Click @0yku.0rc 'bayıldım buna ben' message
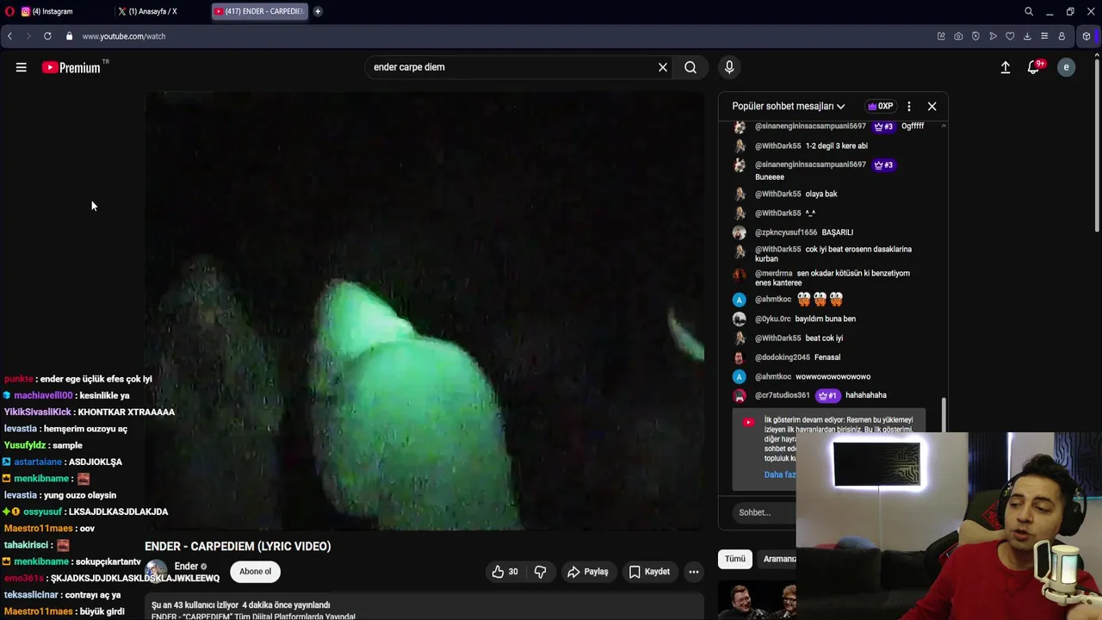 [833, 319]
